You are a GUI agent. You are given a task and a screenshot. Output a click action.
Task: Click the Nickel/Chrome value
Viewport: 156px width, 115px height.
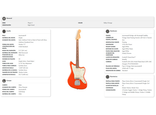pyautogui.click(x=127, y=53)
